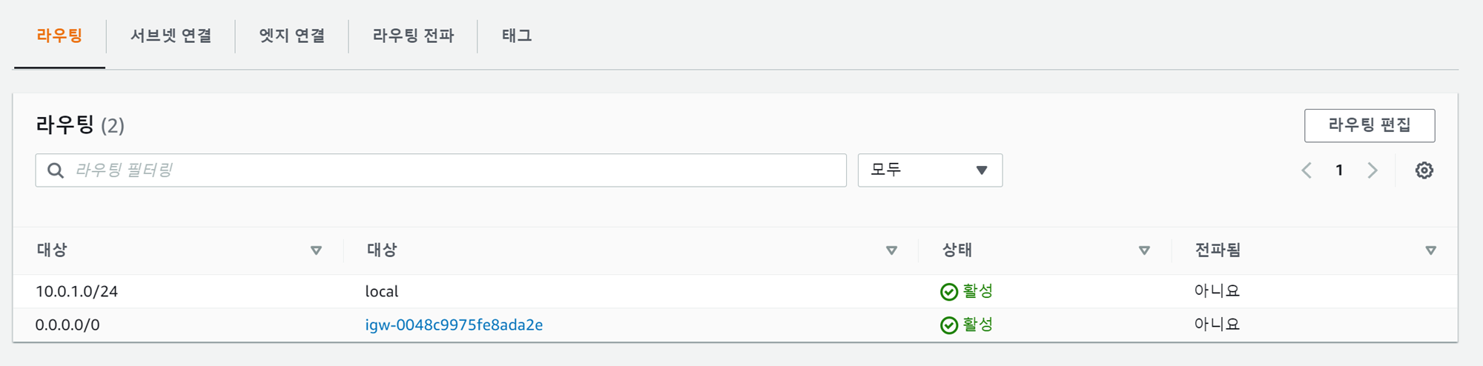Sort by first 대상 column arrow

tap(316, 250)
